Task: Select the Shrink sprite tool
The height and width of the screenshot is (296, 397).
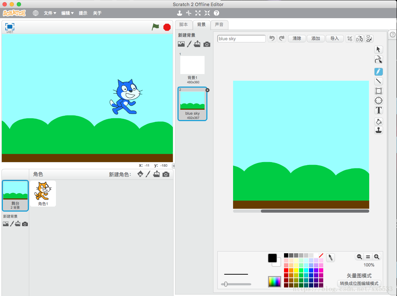Action: click(207, 13)
